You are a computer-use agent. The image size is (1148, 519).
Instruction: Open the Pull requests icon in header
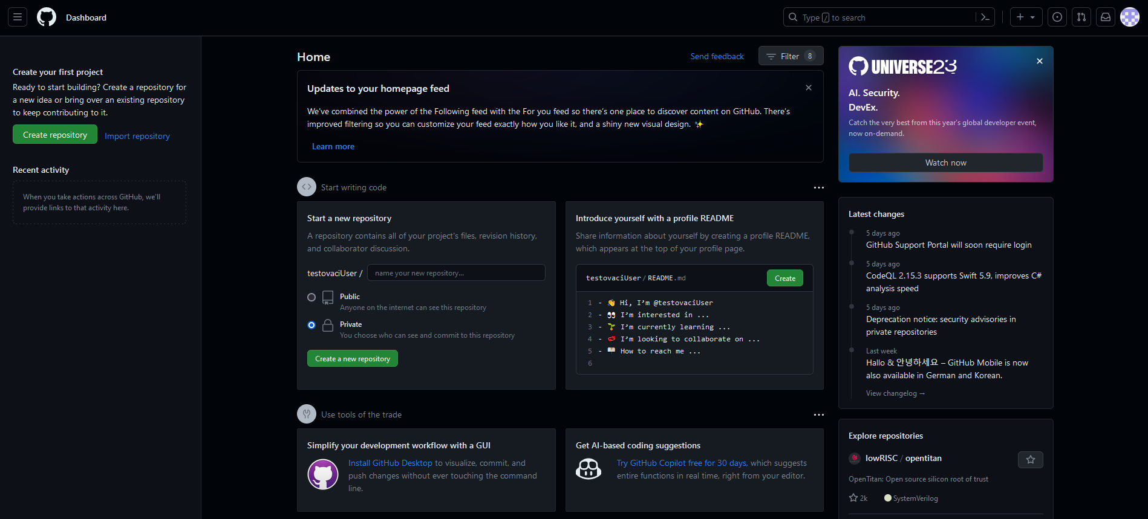click(1081, 17)
